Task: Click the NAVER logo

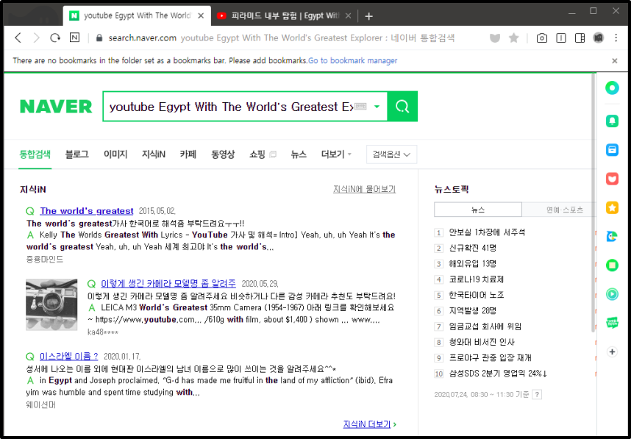Action: pyautogui.click(x=56, y=107)
